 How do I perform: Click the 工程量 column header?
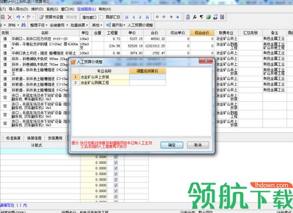pyautogui.click(x=113, y=33)
